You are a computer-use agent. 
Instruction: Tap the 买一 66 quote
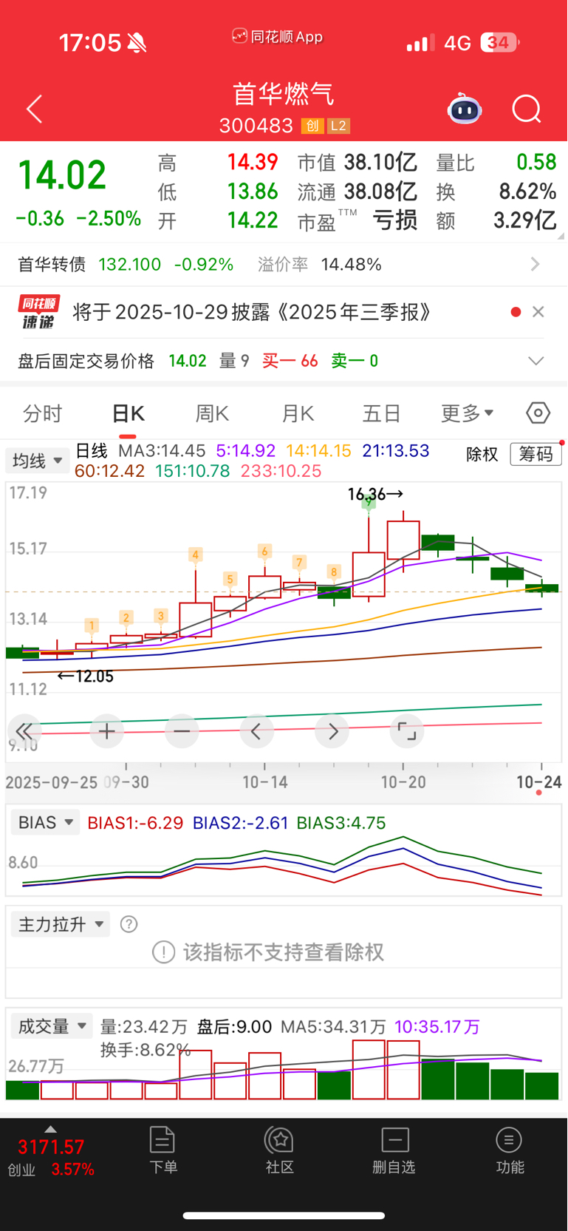[x=290, y=361]
